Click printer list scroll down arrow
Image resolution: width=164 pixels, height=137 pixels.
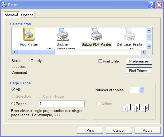[x=149, y=46]
